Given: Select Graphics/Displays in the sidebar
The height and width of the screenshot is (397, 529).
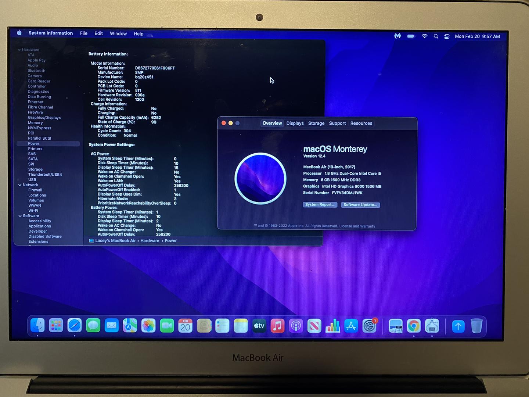Looking at the screenshot, I should 44,118.
